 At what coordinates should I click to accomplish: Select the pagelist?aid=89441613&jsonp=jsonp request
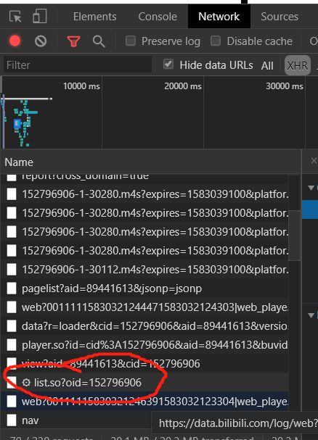point(144,289)
